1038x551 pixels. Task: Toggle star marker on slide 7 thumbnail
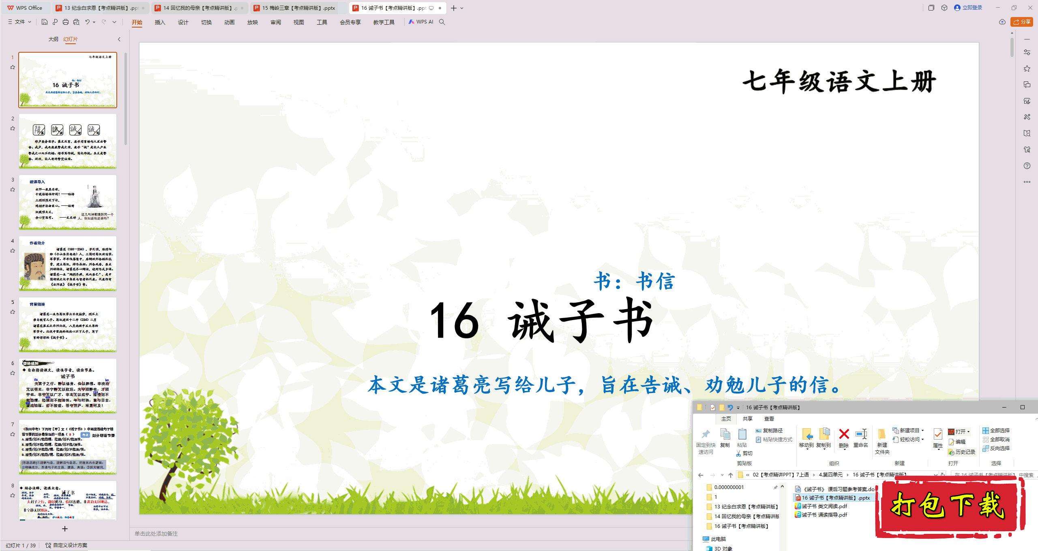13,434
